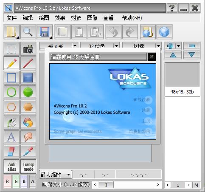The width and height of the screenshot is (205, 192).
Task: Select the yellow Pencil tool
Action: click(11, 63)
